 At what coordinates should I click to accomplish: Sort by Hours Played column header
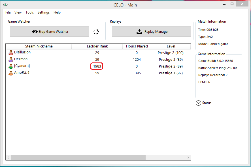[137, 46]
